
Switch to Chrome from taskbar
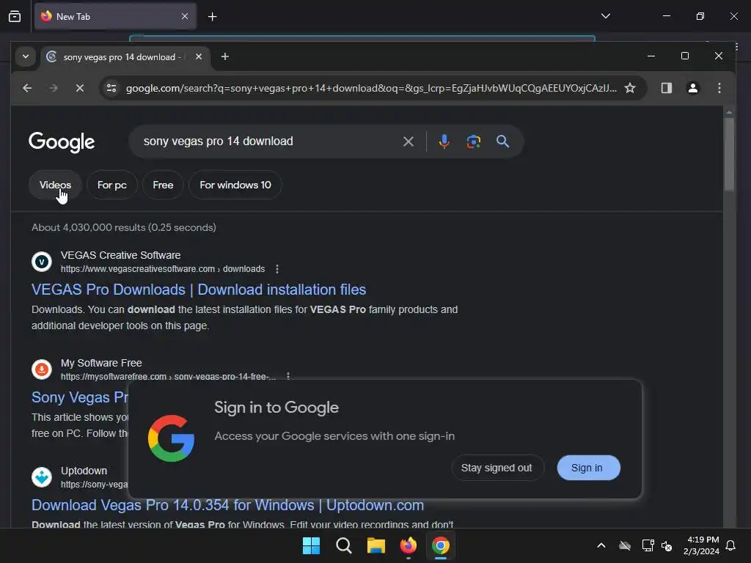(x=441, y=545)
